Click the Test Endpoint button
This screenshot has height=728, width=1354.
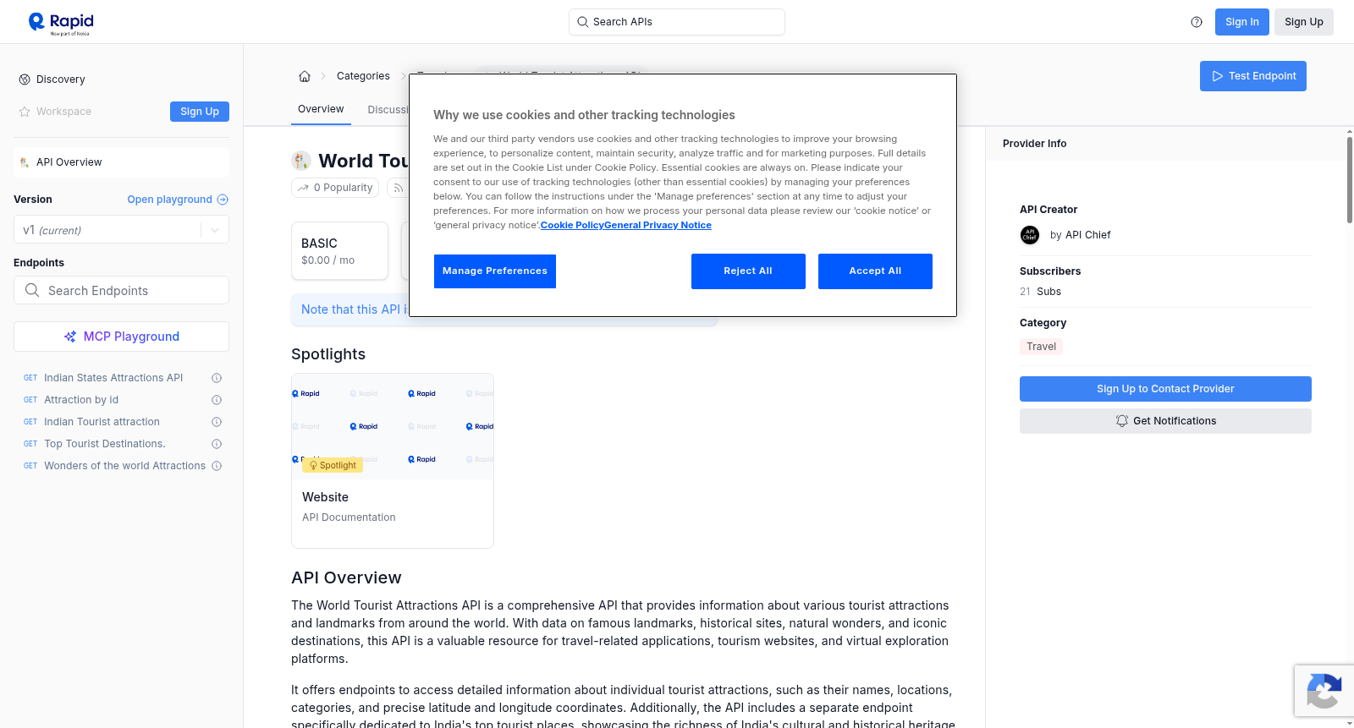pyautogui.click(x=1253, y=76)
